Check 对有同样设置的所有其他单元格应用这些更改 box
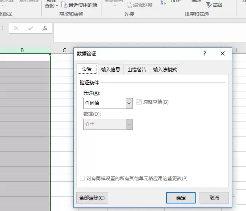This screenshot has height=211, width=246. pyautogui.click(x=82, y=178)
